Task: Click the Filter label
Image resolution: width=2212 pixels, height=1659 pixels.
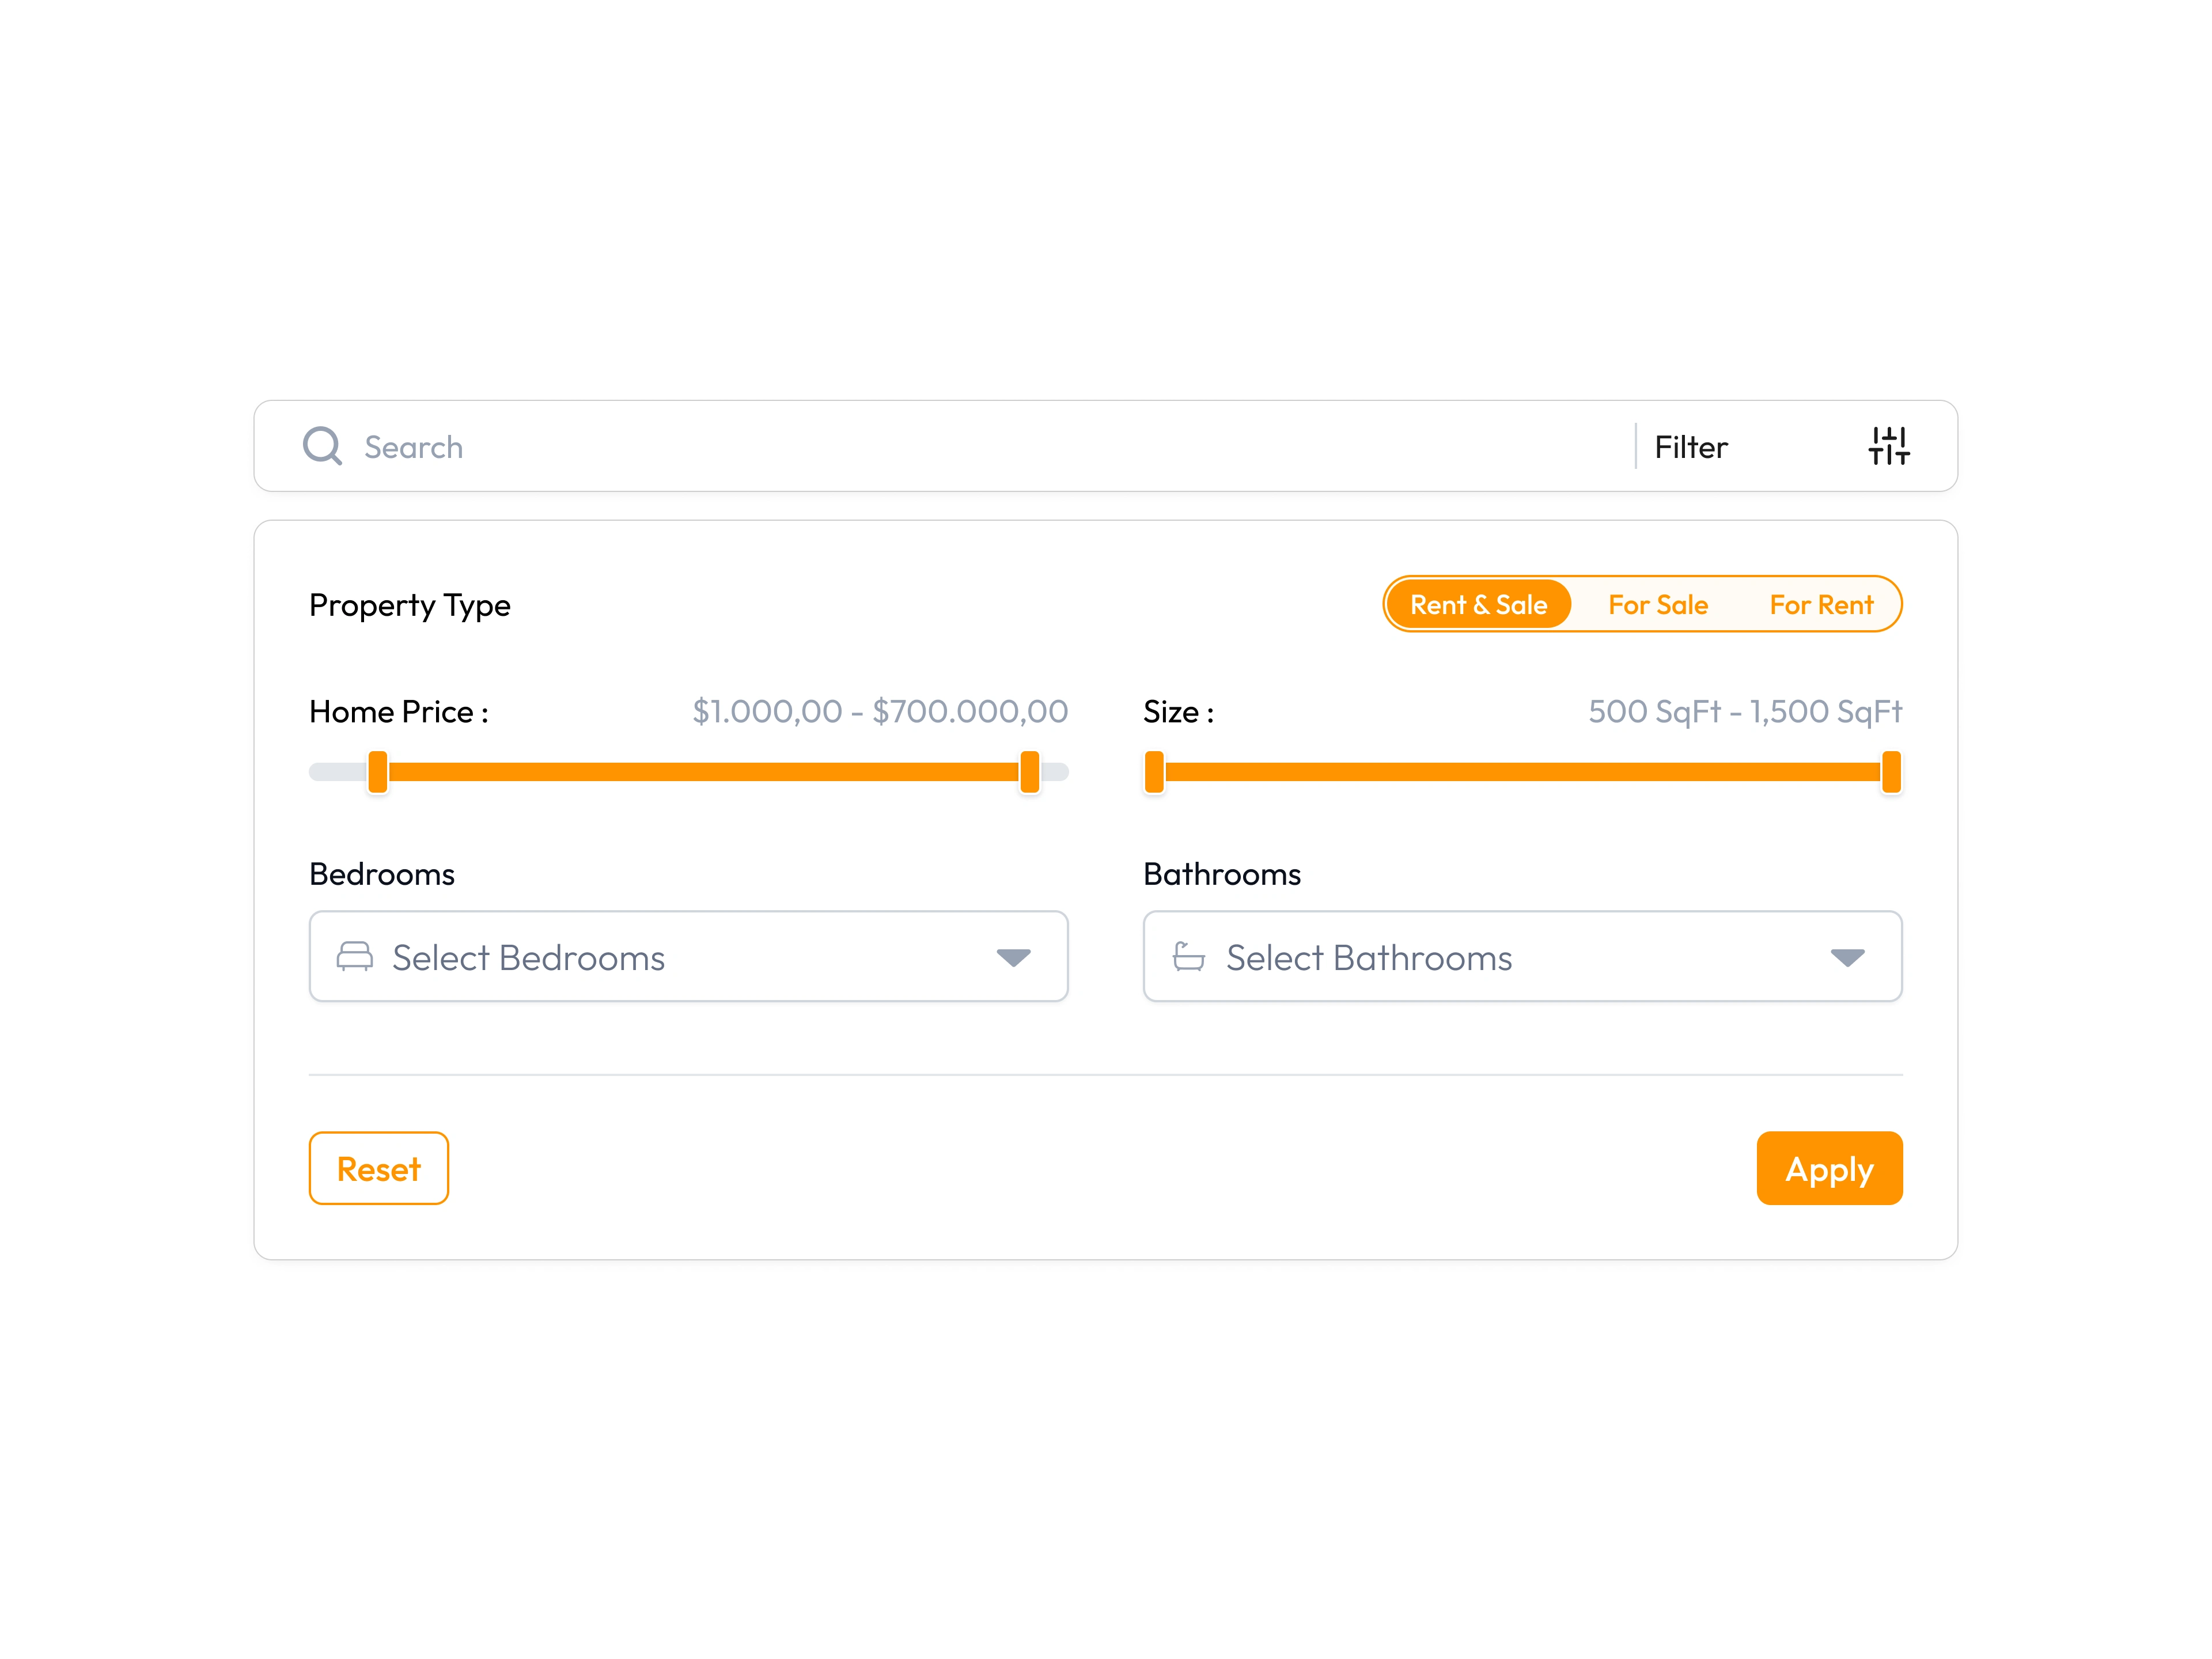Action: click(1690, 447)
